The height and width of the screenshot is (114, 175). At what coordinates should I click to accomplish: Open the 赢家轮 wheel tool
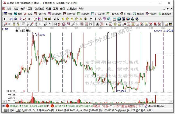pyautogui.click(x=139, y=14)
